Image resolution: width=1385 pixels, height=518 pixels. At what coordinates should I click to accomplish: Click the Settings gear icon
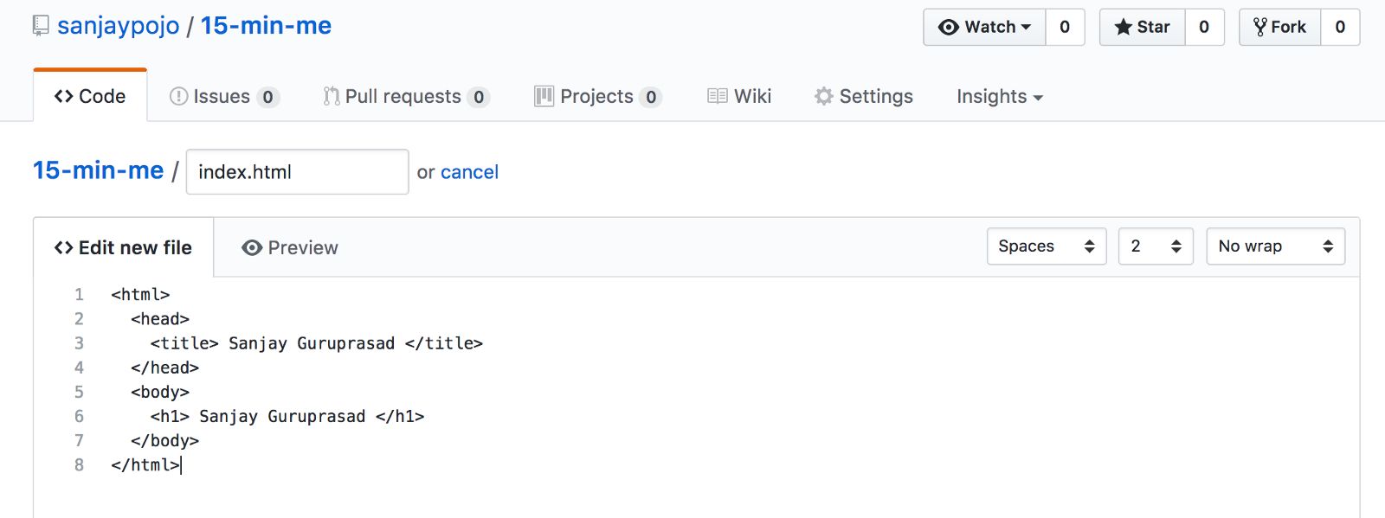click(x=824, y=96)
